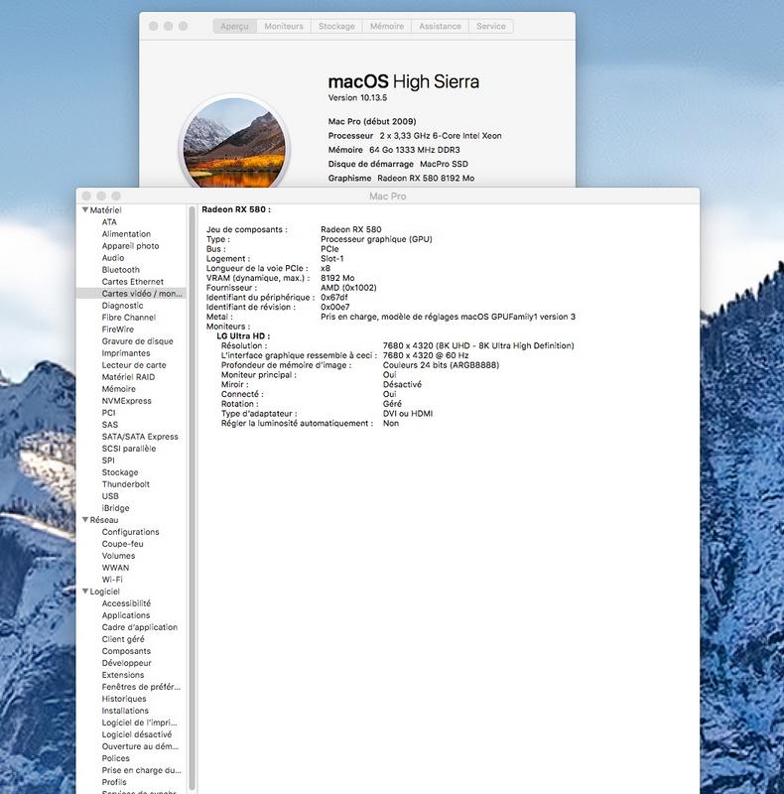
Task: Select Profils under Logiciel
Action: pyautogui.click(x=114, y=782)
